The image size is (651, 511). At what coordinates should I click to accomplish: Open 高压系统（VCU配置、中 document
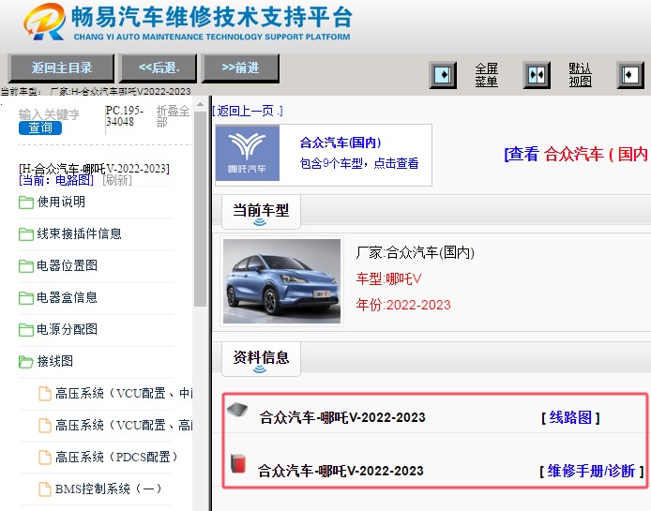click(124, 393)
